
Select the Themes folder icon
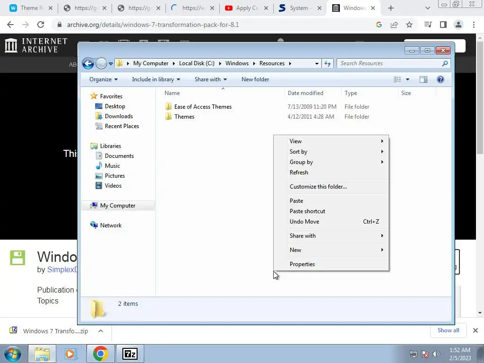coord(168,117)
